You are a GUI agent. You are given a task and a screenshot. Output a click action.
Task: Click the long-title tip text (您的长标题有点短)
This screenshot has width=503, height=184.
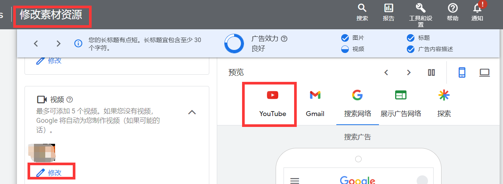click(x=145, y=44)
